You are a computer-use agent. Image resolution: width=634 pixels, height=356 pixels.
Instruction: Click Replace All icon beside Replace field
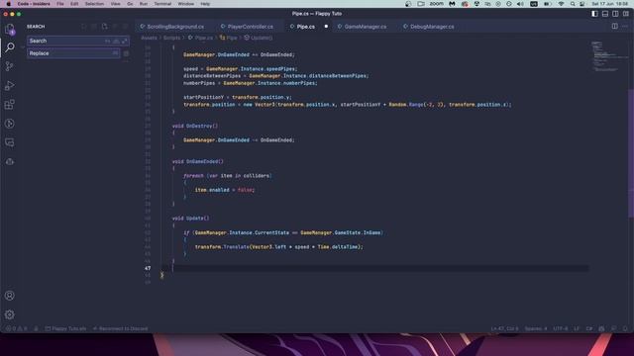pos(126,53)
